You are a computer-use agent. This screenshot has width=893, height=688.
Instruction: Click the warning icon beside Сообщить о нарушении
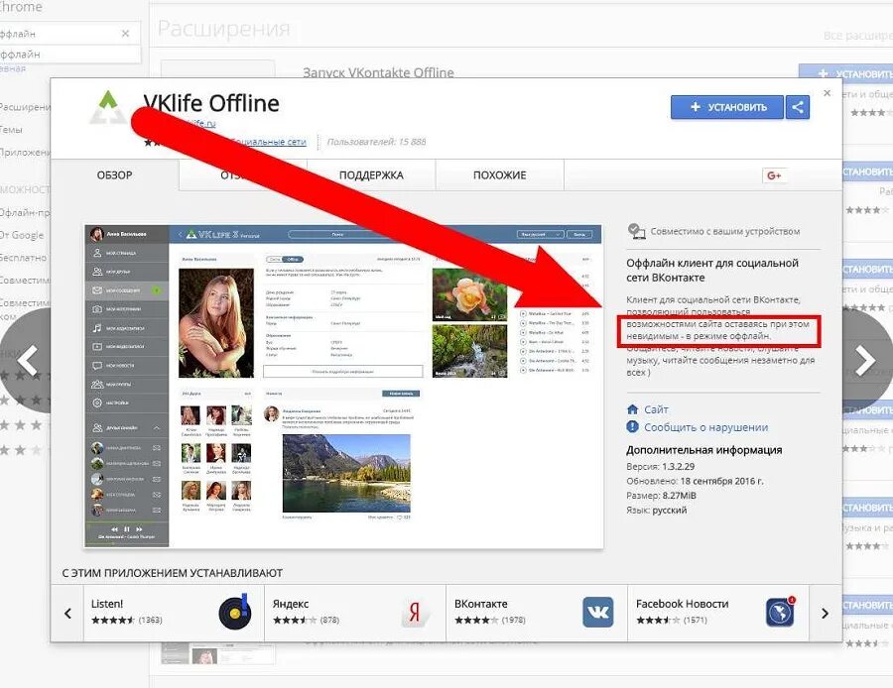coord(632,427)
